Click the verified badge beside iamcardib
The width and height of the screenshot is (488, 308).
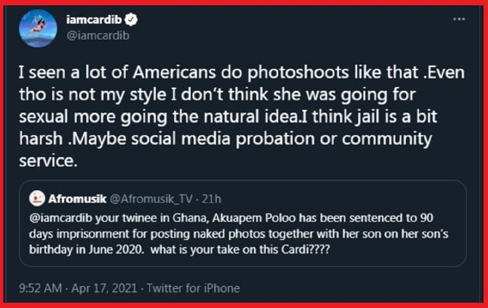132,19
